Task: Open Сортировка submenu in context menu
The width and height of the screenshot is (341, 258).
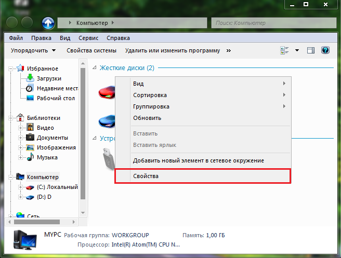Action: (x=203, y=95)
